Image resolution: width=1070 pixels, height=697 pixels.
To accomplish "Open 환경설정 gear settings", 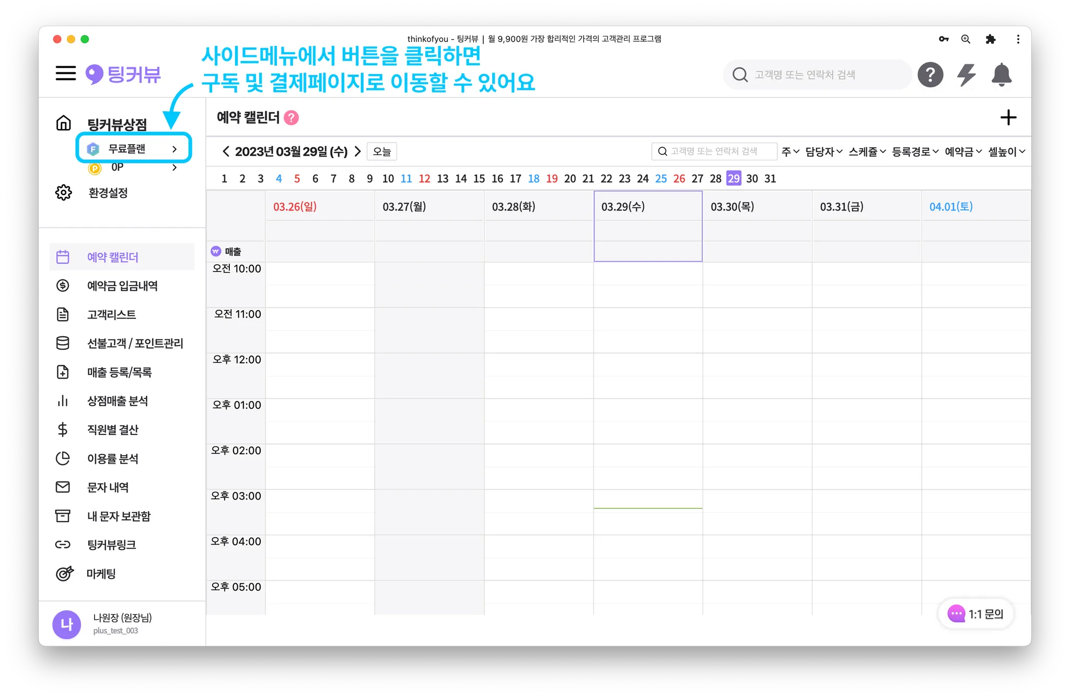I will point(64,193).
